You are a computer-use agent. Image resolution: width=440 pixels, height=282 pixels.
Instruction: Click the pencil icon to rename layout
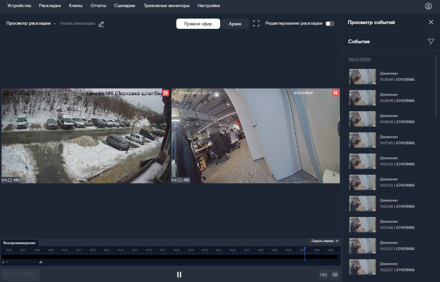pyautogui.click(x=101, y=24)
